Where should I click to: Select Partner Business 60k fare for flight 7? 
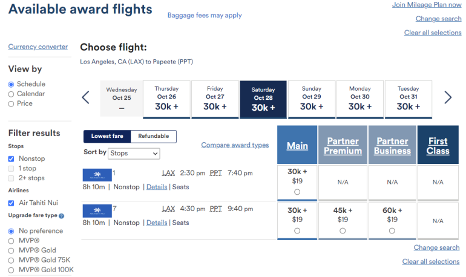coord(392,230)
